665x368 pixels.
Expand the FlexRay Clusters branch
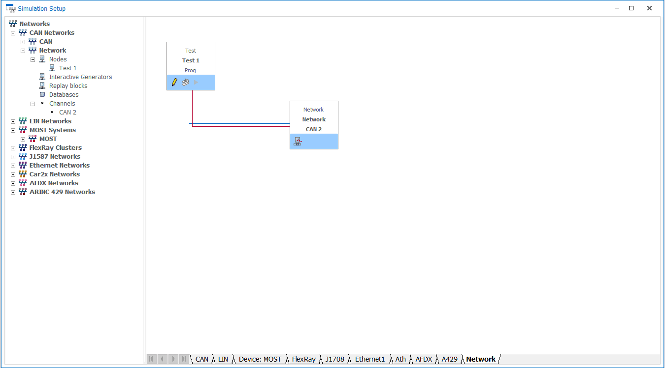[x=13, y=147]
